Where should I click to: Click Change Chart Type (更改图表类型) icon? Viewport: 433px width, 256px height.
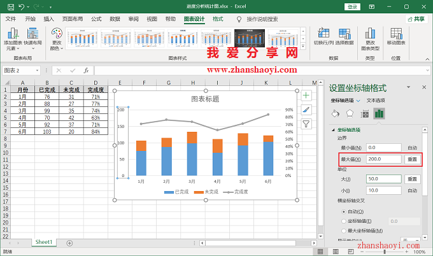click(x=370, y=39)
